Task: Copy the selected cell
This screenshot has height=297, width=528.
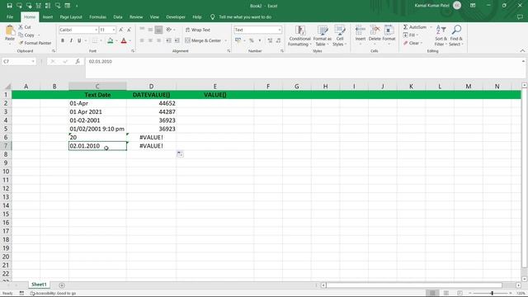Action: pyautogui.click(x=26, y=35)
